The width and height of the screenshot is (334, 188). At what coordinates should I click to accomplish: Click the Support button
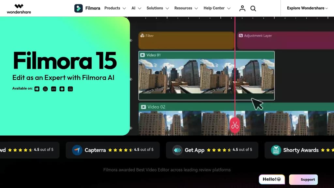pyautogui.click(x=303, y=180)
